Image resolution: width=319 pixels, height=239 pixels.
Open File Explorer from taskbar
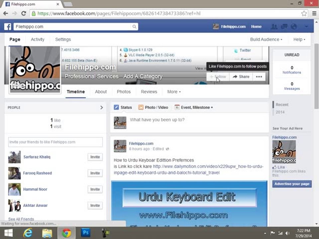coord(47,233)
